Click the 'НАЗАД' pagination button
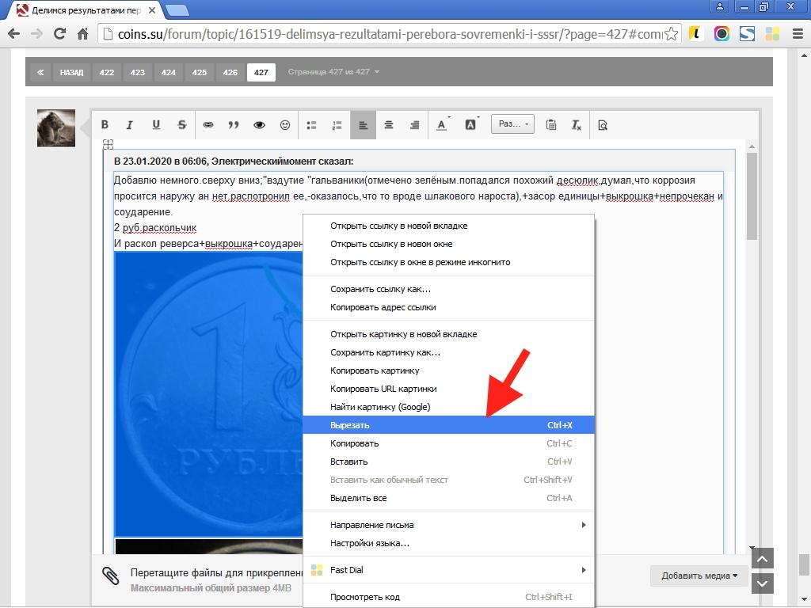This screenshot has height=608, width=811. 71,72
